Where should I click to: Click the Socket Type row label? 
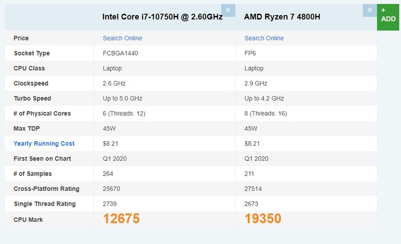32,53
